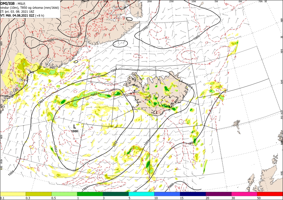Click the '20W' longitude label at top

tap(149, 1)
